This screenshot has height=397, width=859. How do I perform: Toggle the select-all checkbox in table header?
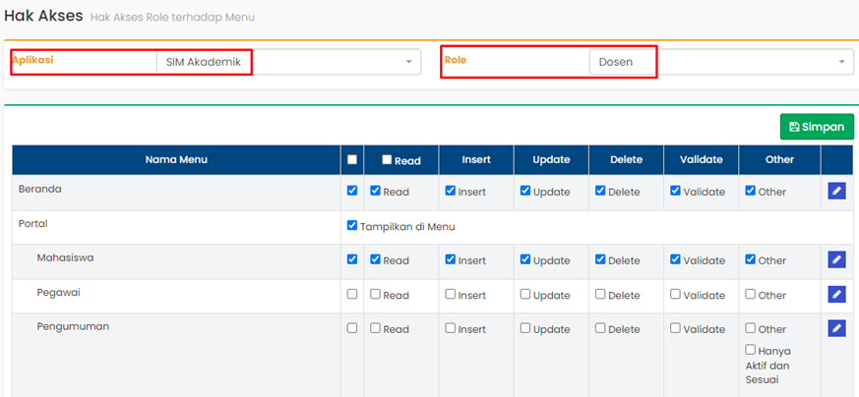352,159
